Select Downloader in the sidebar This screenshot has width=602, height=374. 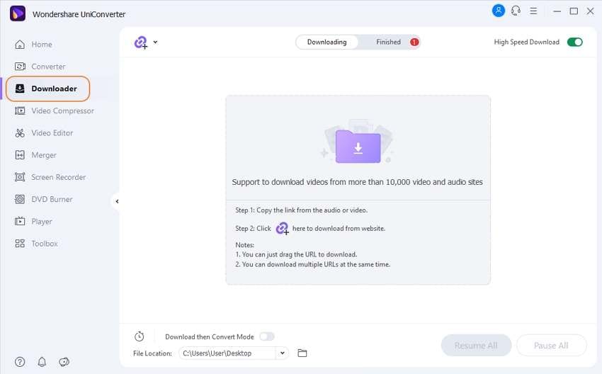coord(47,89)
